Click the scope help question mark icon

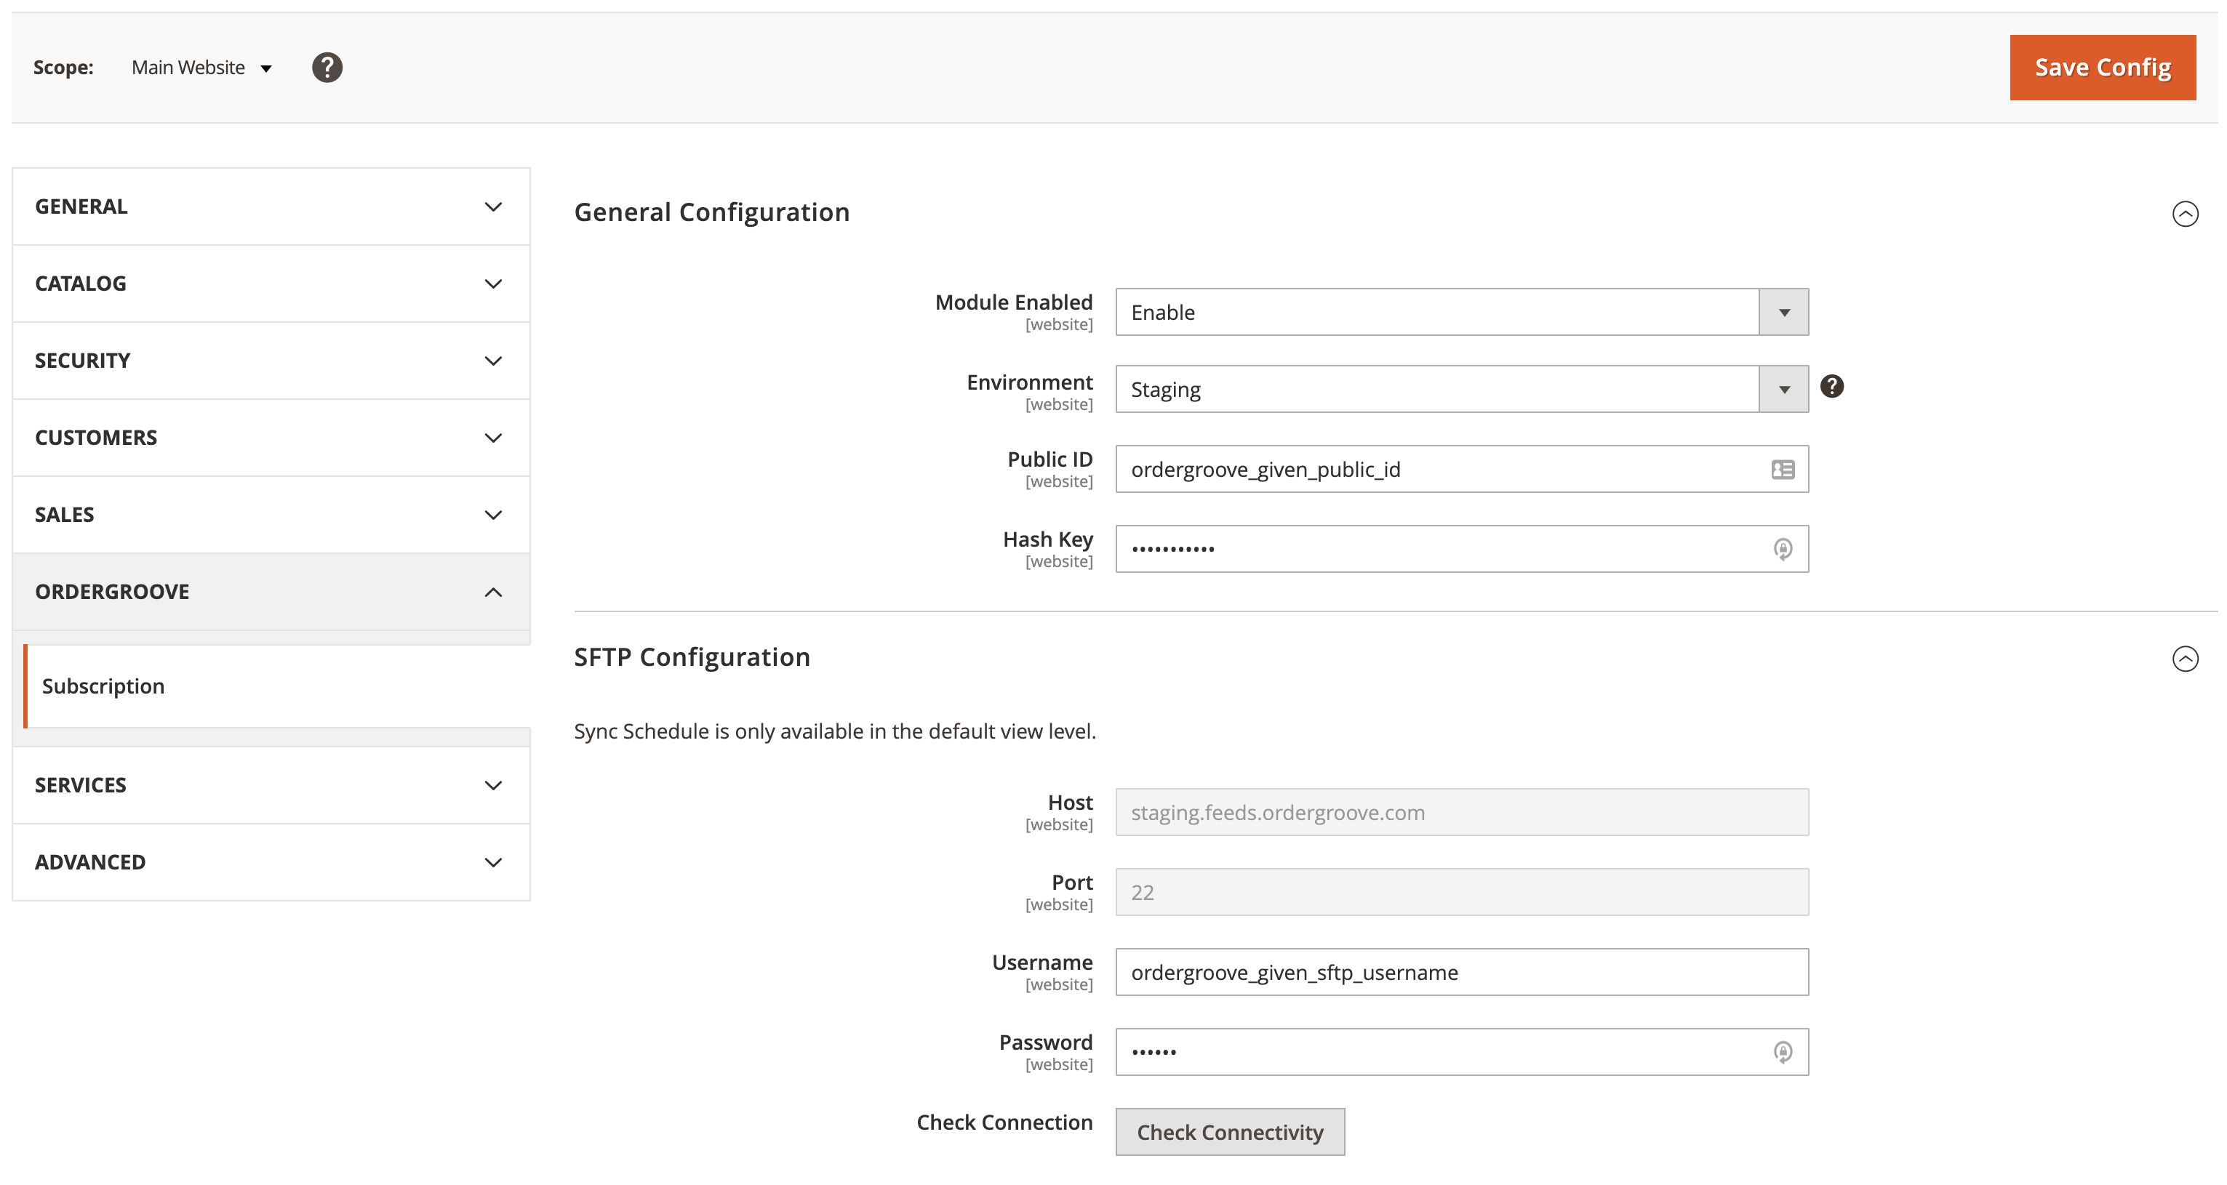pyautogui.click(x=327, y=68)
